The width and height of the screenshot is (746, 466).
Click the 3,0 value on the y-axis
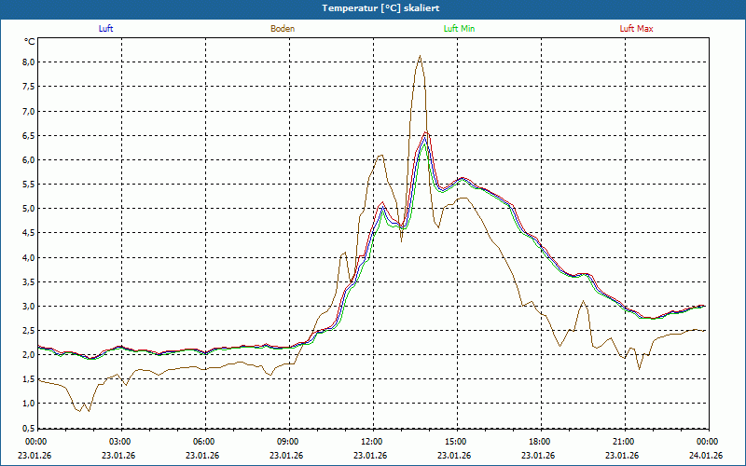tap(28, 306)
